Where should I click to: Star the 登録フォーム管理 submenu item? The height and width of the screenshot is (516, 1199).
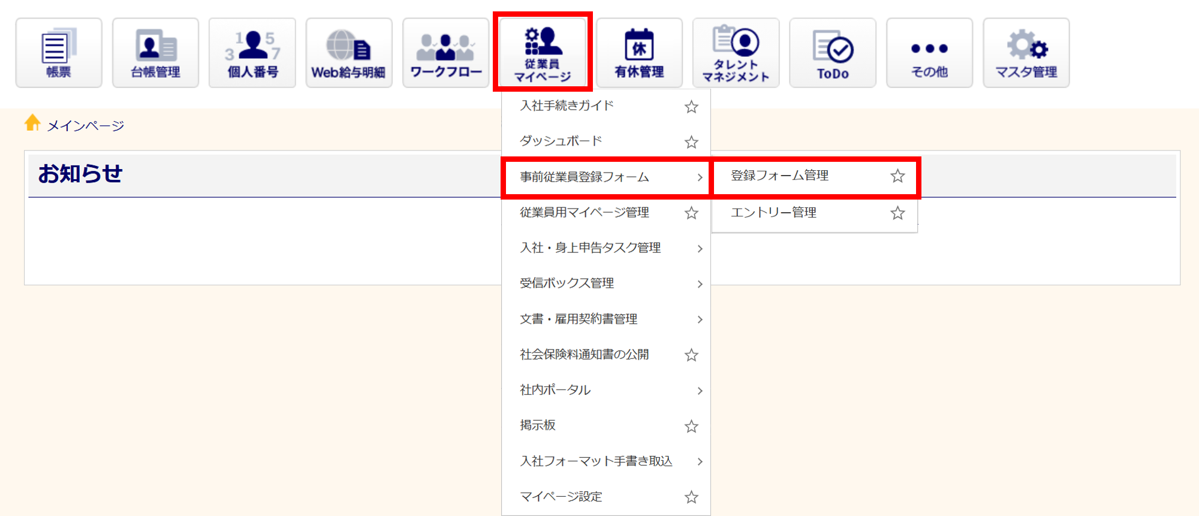[x=897, y=176]
